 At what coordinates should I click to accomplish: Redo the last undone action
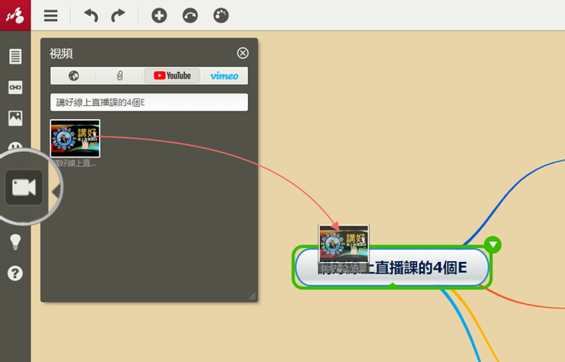click(x=118, y=15)
